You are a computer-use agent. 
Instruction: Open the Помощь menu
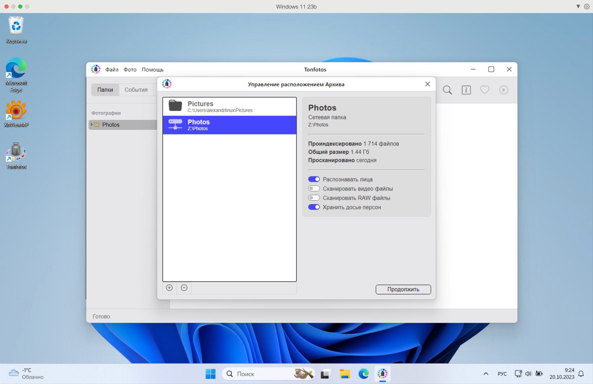click(153, 70)
